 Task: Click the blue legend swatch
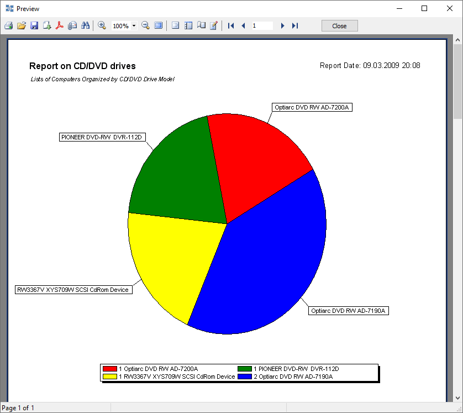click(245, 377)
